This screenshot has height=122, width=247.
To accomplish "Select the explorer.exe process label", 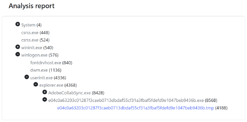I will click(51, 85).
